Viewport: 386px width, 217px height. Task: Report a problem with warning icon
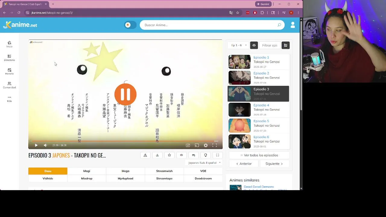coord(145,155)
